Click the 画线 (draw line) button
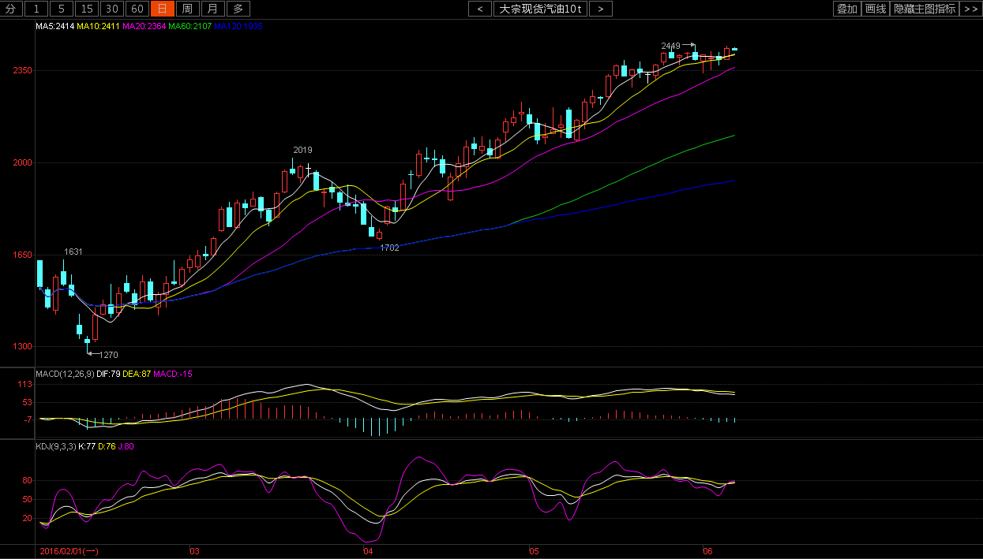Viewport: 983px width, 559px height. (x=876, y=9)
